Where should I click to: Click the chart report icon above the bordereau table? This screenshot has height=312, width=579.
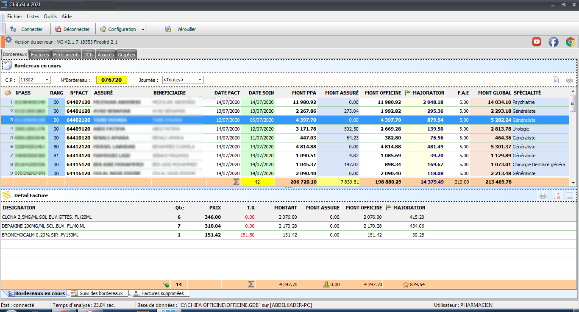coord(556,80)
